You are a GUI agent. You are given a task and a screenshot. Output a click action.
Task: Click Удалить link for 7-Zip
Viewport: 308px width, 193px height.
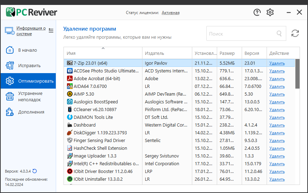pyautogui.click(x=277, y=63)
